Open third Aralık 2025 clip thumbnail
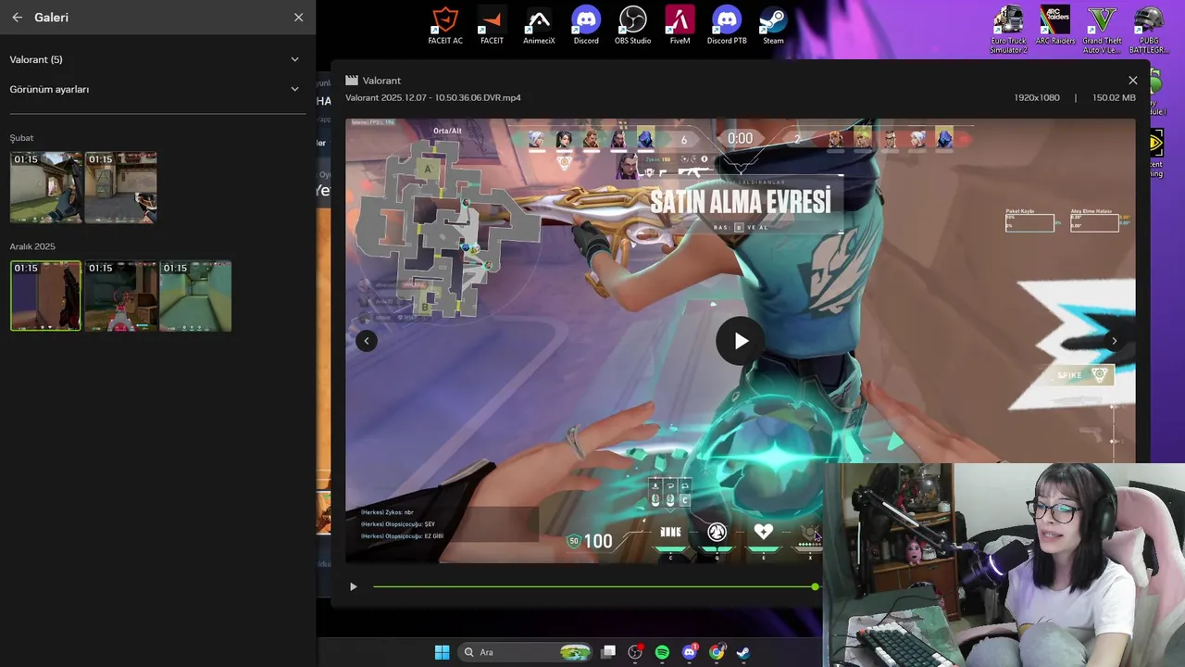 195,296
